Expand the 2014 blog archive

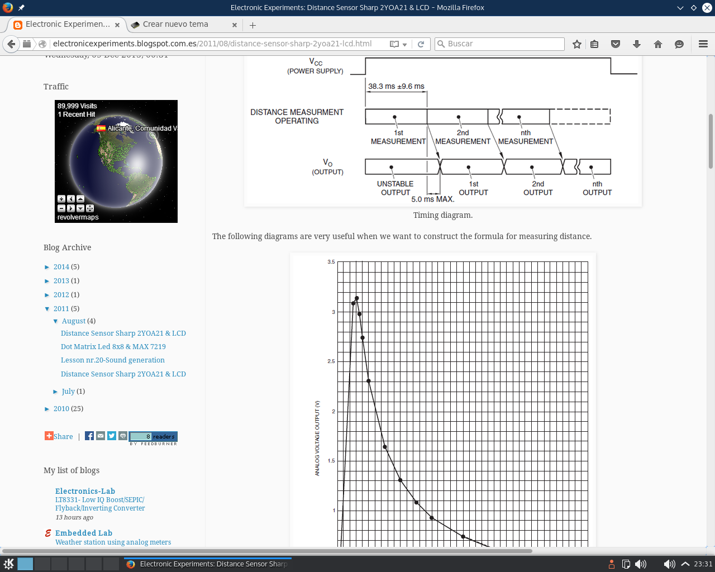[x=47, y=267]
